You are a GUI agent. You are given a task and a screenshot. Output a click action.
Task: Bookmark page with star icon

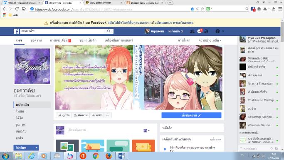[203, 9]
